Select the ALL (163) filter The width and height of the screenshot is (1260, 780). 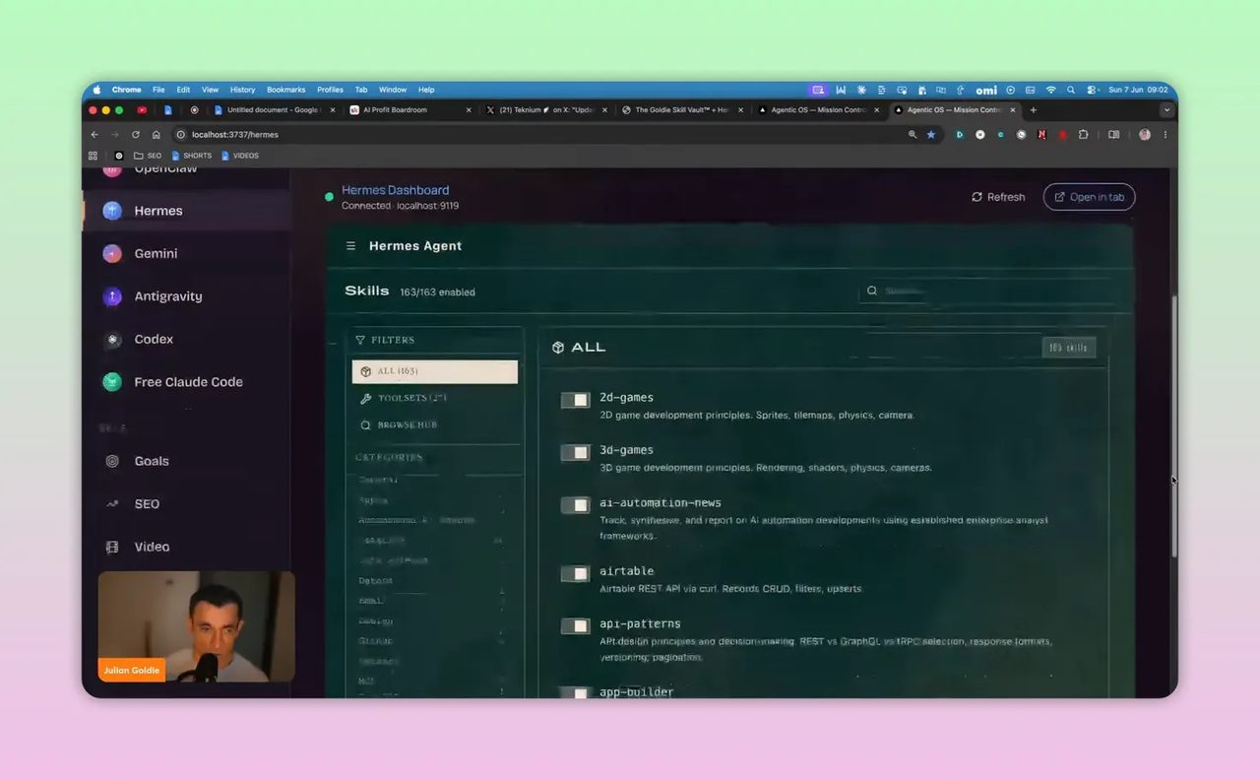point(435,371)
